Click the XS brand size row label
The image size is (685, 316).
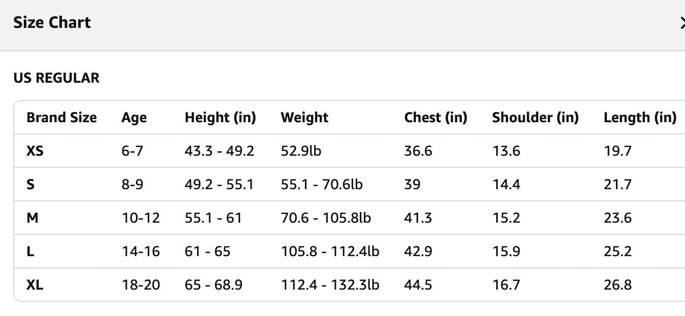[35, 151]
